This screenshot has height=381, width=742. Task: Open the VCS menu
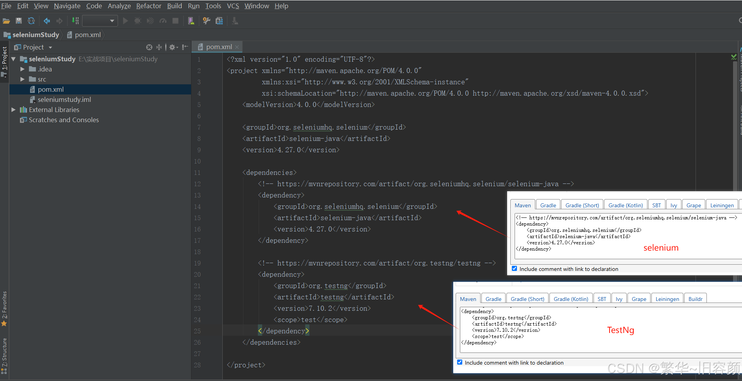pos(233,6)
